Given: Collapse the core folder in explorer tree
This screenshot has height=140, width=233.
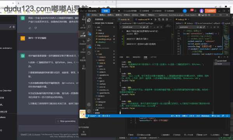Looking at the screenshot, I should click(x=97, y=54).
